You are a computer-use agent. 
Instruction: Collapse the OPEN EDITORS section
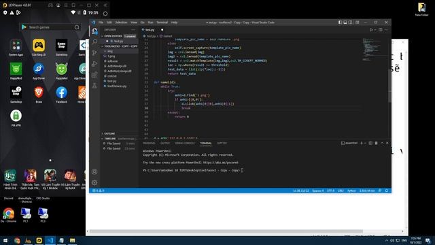pyautogui.click(x=113, y=36)
